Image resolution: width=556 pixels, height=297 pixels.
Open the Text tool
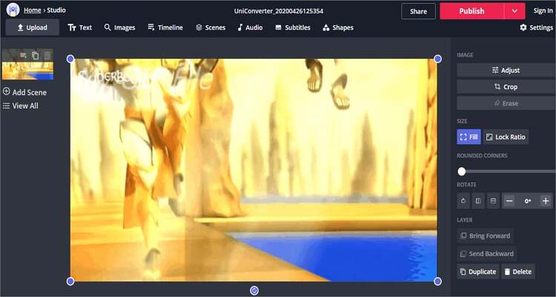point(80,27)
